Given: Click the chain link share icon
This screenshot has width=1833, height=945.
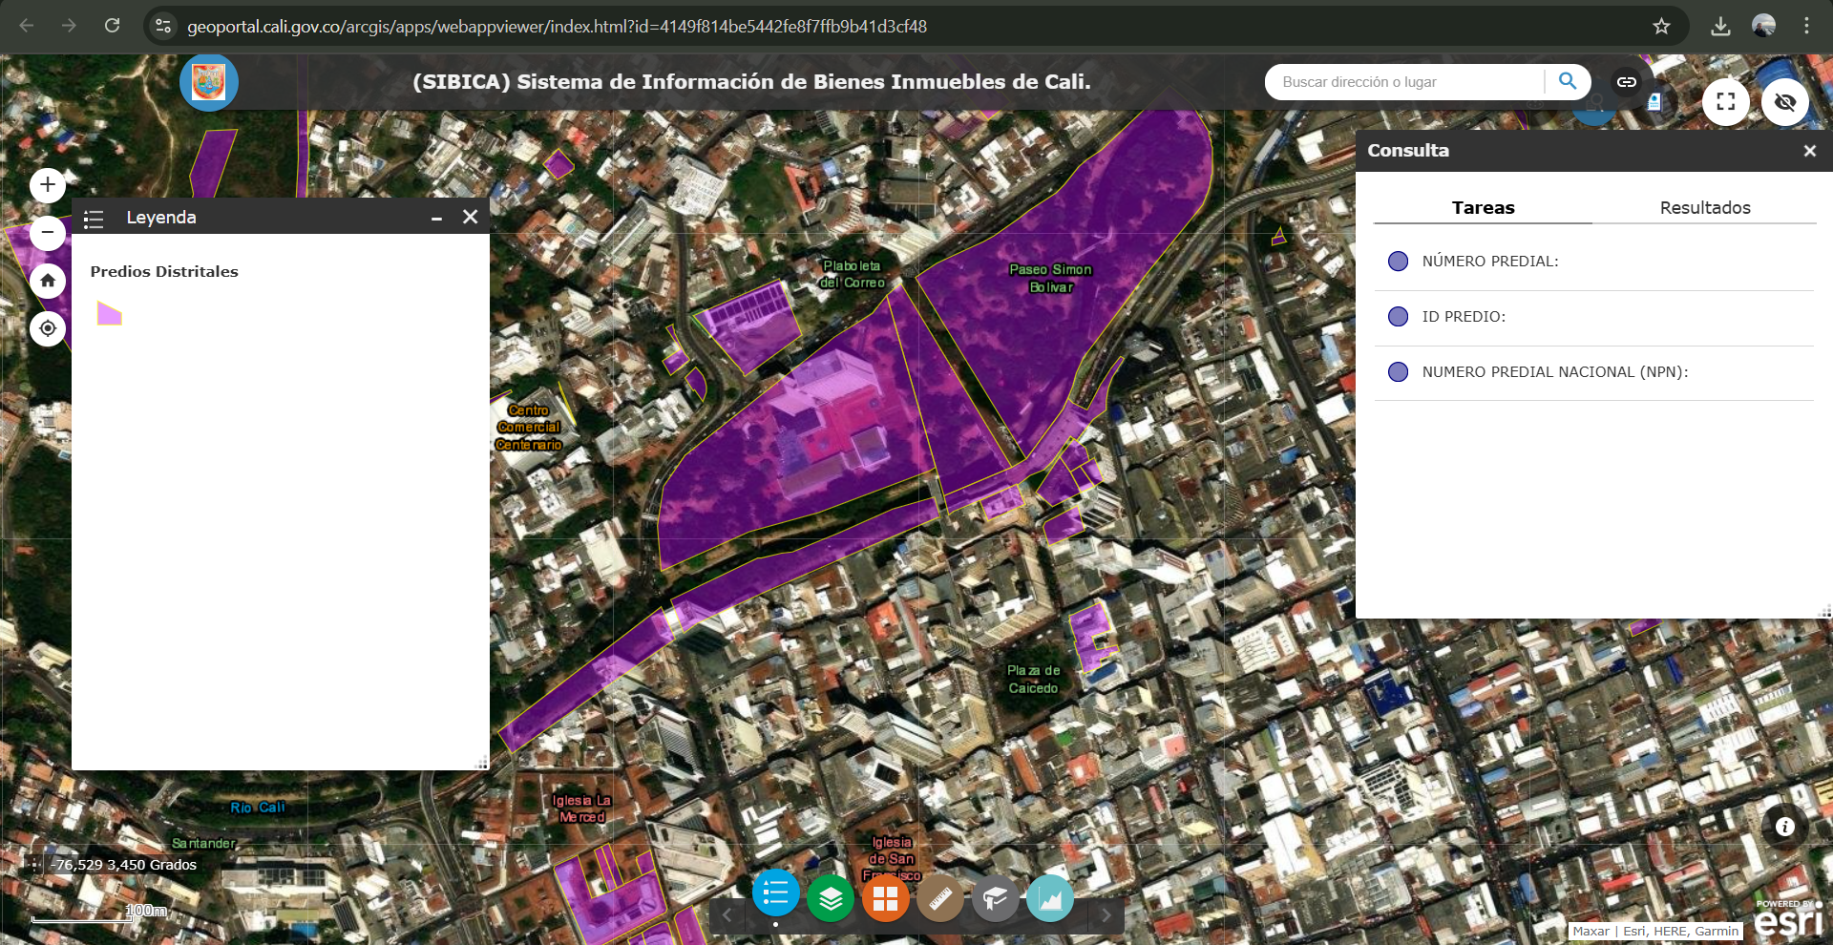Looking at the screenshot, I should click(1627, 82).
